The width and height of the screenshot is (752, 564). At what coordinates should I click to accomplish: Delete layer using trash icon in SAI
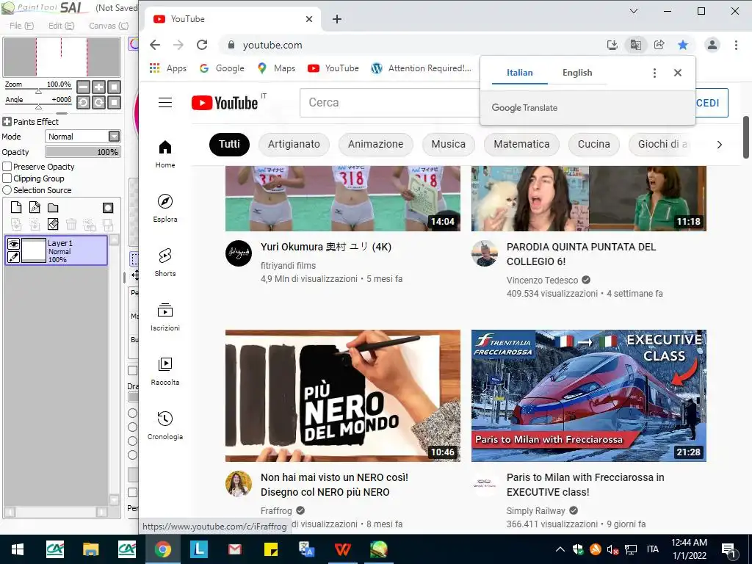click(71, 224)
